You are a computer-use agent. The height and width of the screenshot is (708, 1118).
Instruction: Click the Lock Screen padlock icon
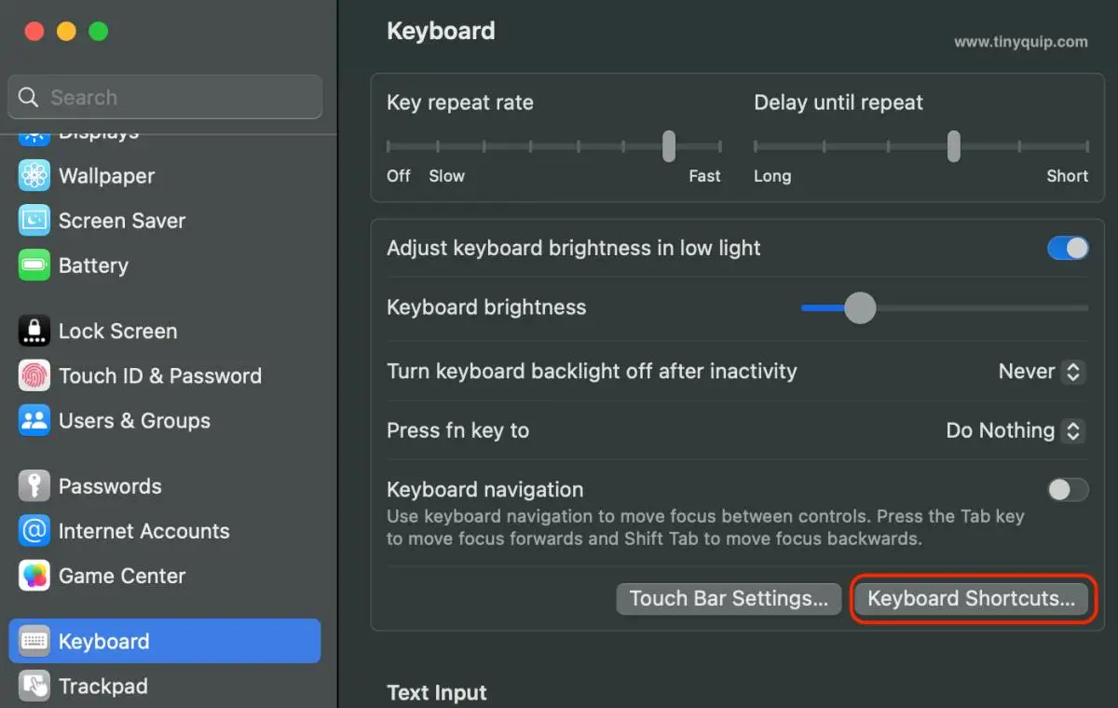coord(34,331)
